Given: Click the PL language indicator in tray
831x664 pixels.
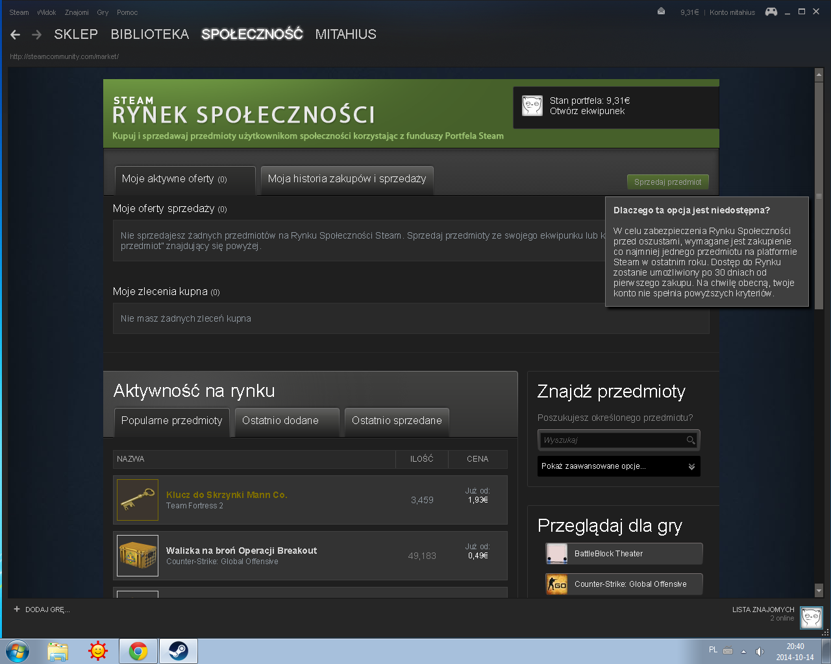Looking at the screenshot, I should click(x=713, y=650).
